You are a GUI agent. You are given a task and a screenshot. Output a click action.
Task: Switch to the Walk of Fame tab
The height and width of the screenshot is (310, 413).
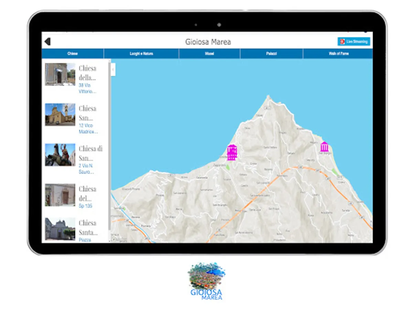pyautogui.click(x=338, y=54)
